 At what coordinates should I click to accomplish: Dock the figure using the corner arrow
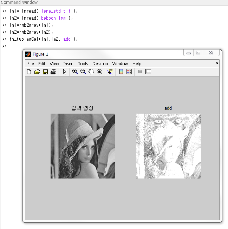(x=217, y=63)
